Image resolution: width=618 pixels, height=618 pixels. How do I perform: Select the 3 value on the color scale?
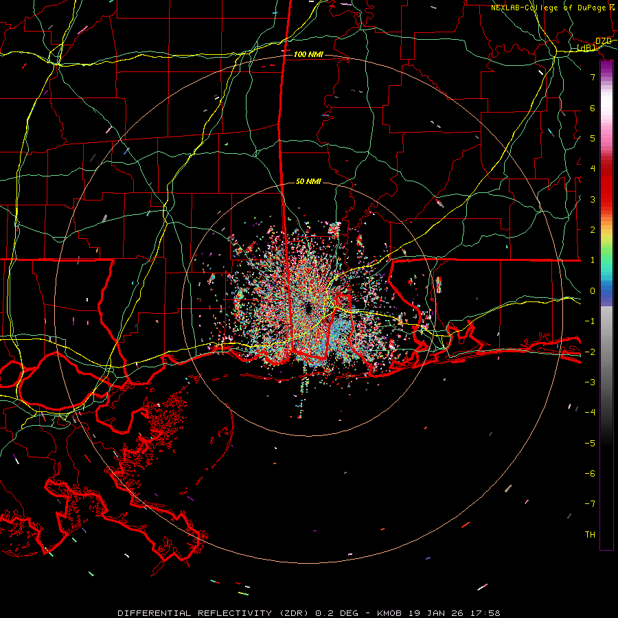point(593,199)
